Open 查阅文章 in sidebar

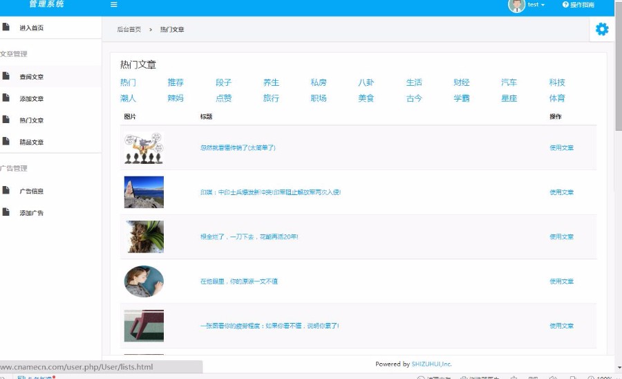[x=31, y=77]
